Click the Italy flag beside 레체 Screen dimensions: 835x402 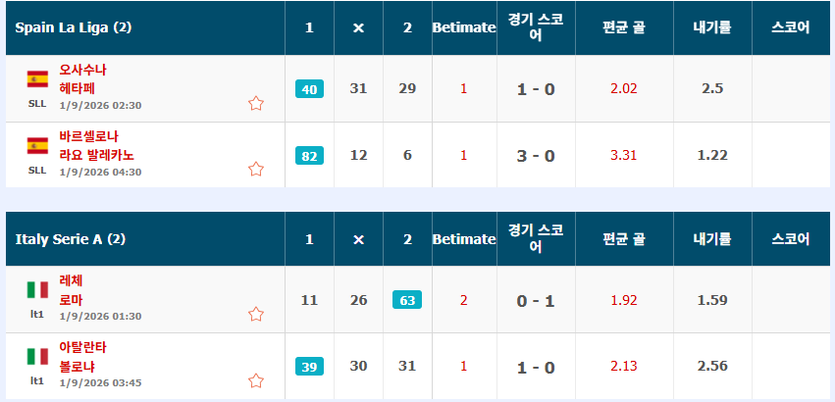pyautogui.click(x=37, y=290)
